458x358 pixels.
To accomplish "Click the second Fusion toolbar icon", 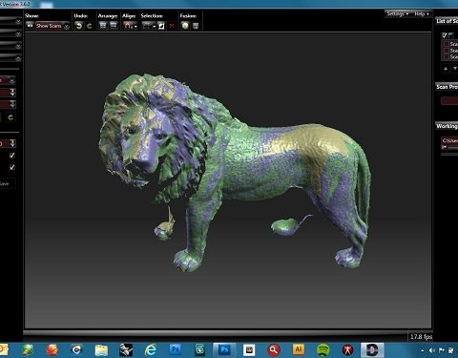I will pyautogui.click(x=196, y=26).
